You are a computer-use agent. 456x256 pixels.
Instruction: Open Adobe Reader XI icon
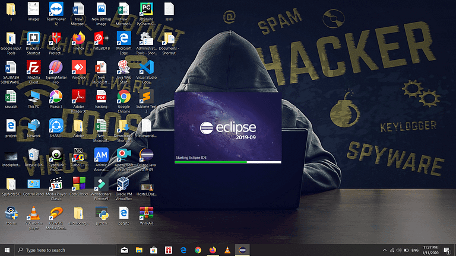(x=78, y=101)
